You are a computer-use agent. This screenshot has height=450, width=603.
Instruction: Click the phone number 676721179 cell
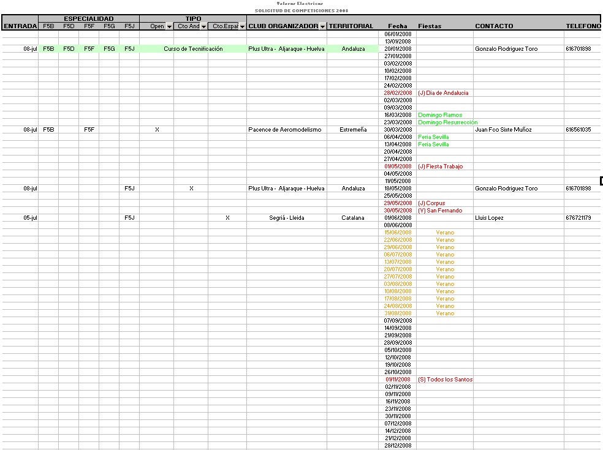pyautogui.click(x=578, y=218)
